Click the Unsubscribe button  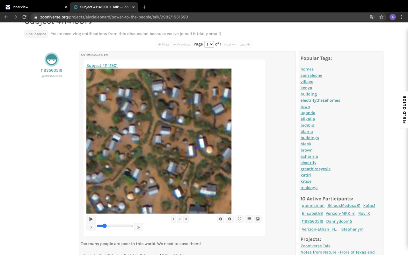(x=36, y=34)
